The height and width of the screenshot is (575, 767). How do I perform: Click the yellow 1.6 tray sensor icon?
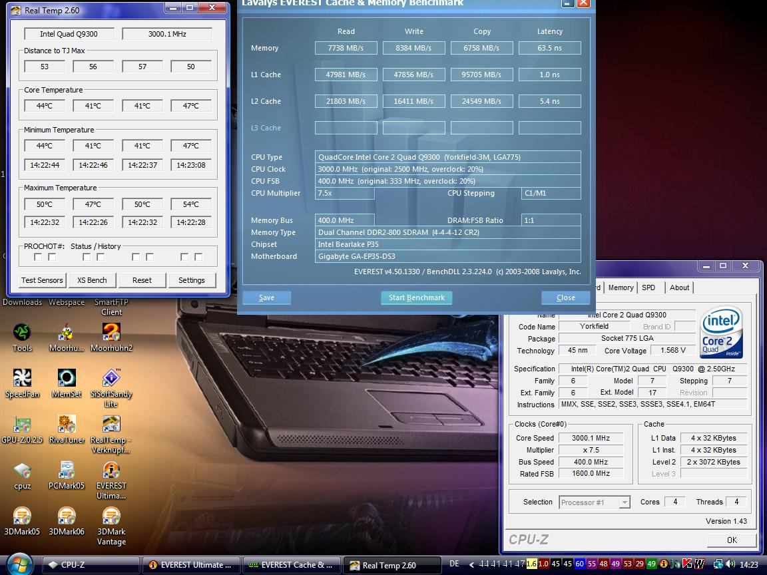point(532,564)
